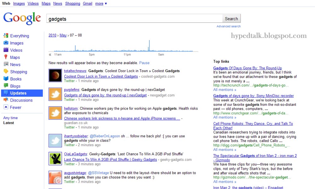Image resolution: width=315 pixels, height=189 pixels.
Task: Select the Discussions label in the sidebar
Action: point(21,100)
